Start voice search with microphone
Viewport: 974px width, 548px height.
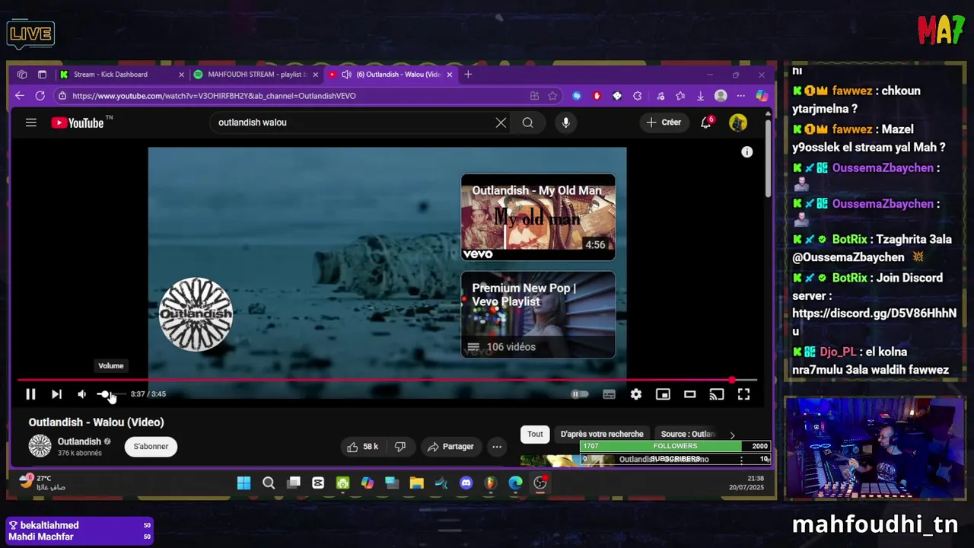coord(565,123)
